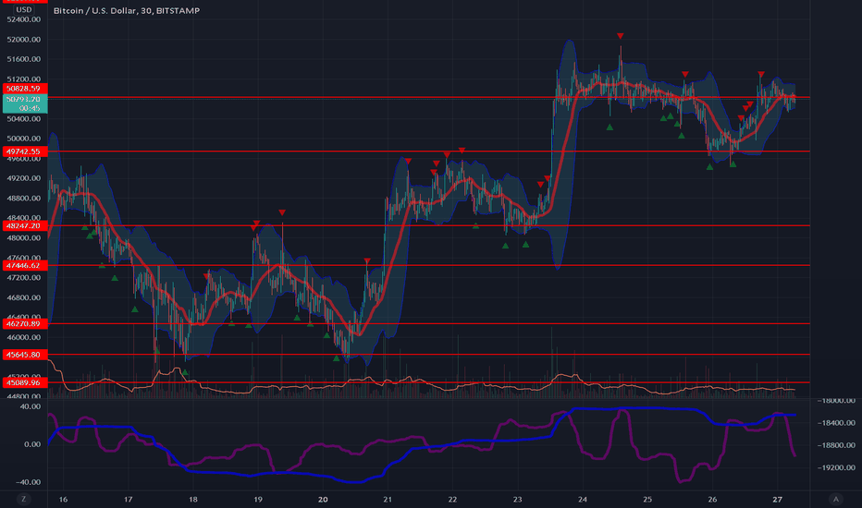Select the 50828.59 red price label
The height and width of the screenshot is (508, 862).
click(x=25, y=89)
